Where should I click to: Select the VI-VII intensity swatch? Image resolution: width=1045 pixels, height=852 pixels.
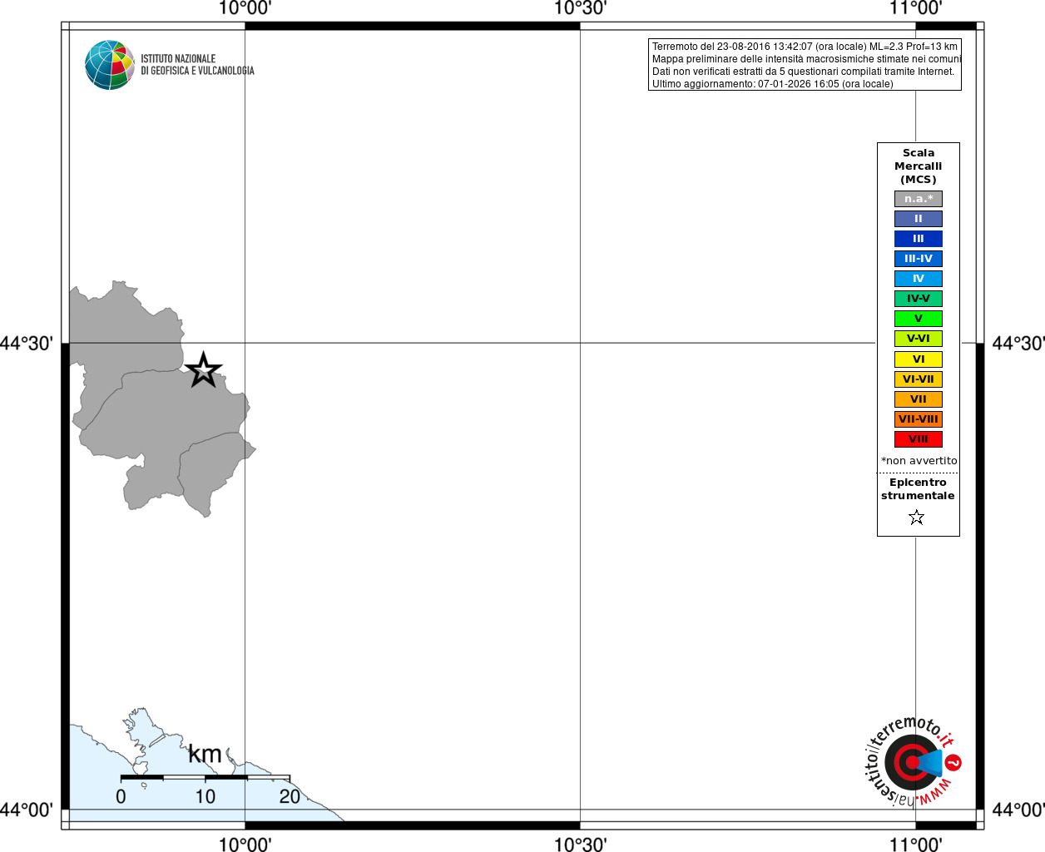pyautogui.click(x=919, y=379)
